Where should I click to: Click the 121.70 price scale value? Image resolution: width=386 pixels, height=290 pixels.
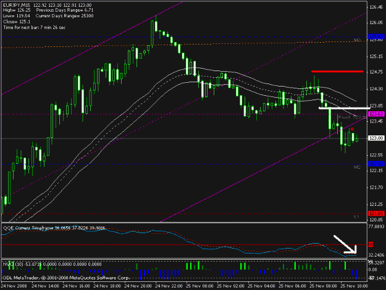click(376, 187)
